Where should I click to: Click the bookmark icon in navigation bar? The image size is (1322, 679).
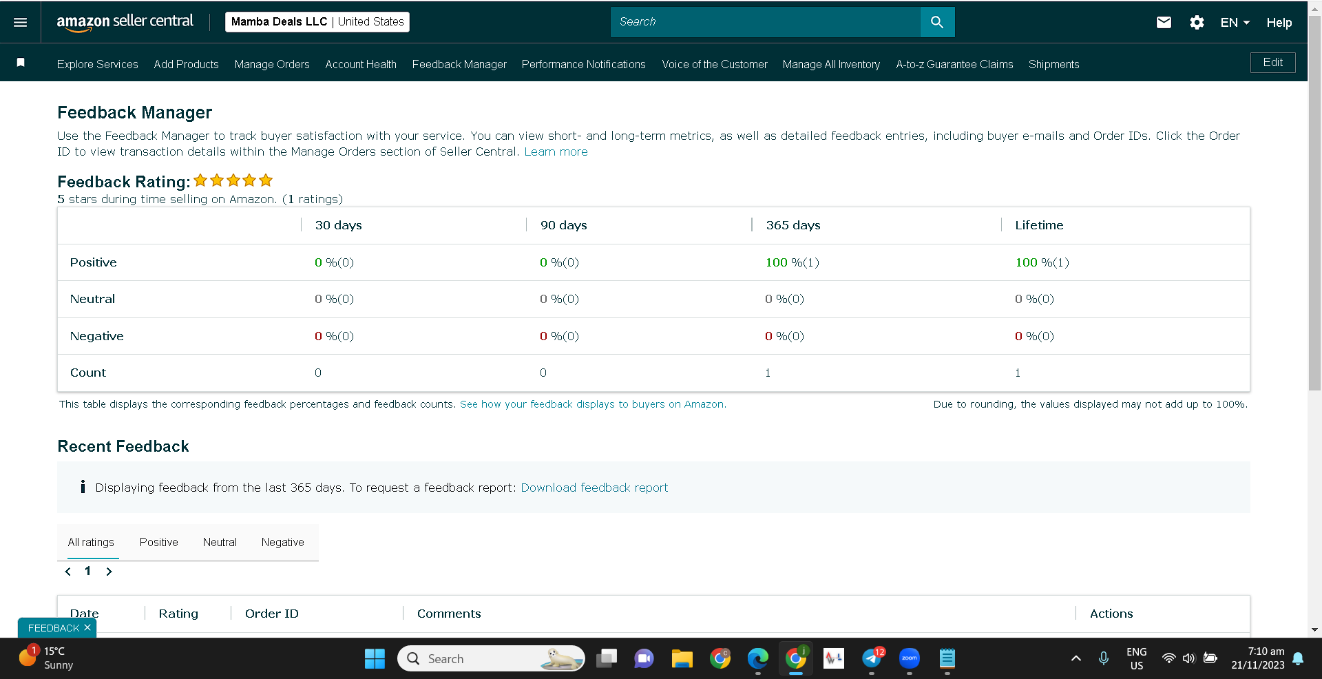coord(21,63)
